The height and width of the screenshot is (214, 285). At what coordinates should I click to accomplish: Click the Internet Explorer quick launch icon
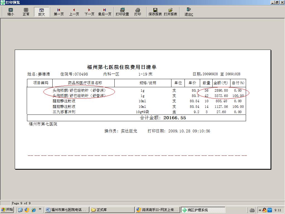click(x=34, y=210)
